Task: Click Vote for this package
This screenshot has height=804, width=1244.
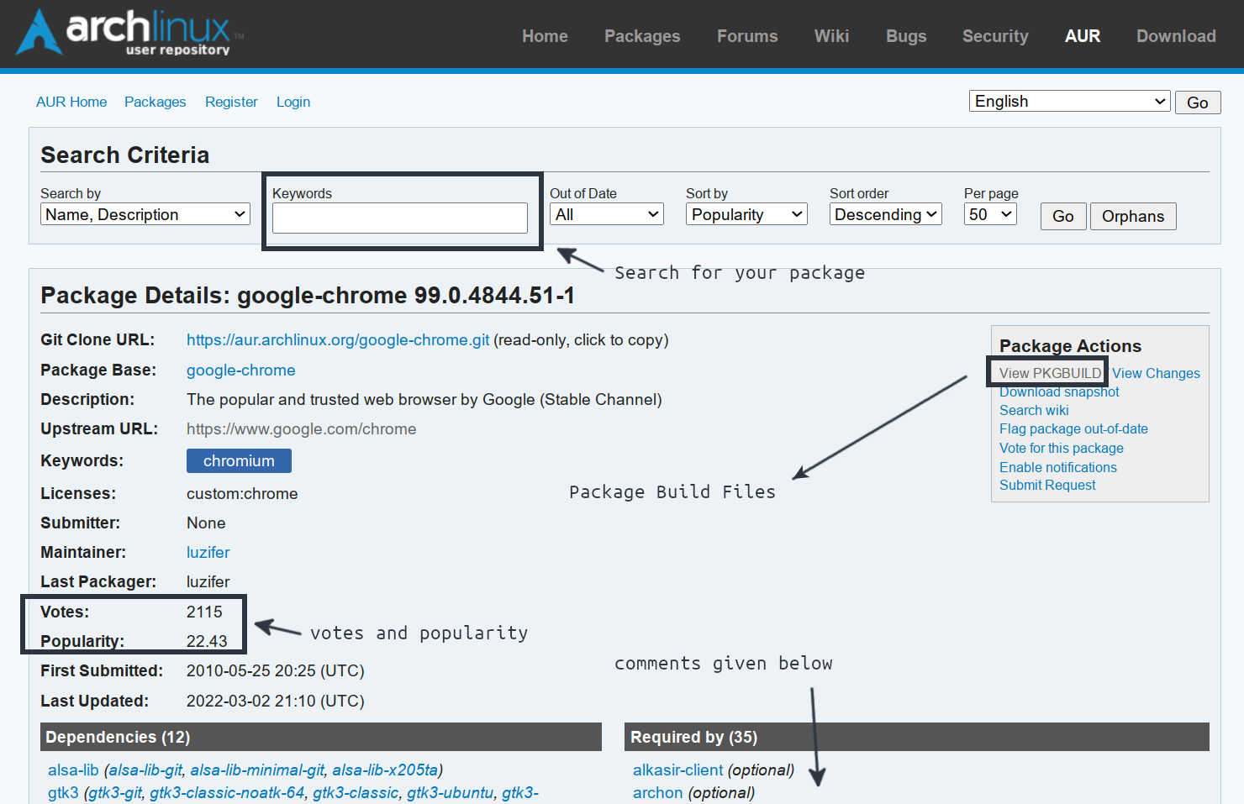Action: coord(1062,448)
